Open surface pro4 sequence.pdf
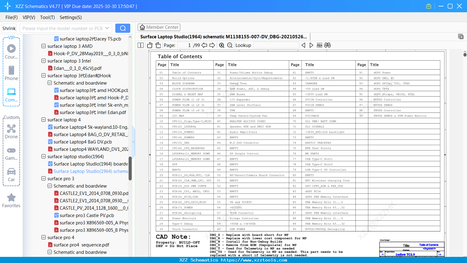Screen dimensions: 467x263 pos(78,245)
